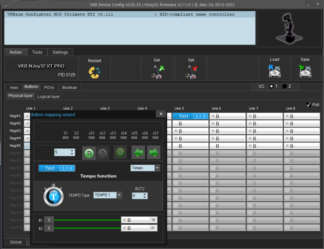
Task: Click the green left arrow in wizard
Action: (138, 153)
